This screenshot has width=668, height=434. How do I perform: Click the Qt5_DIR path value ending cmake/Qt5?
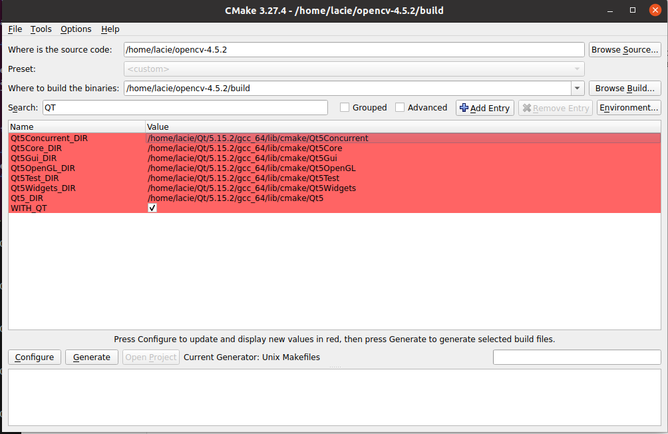point(235,198)
